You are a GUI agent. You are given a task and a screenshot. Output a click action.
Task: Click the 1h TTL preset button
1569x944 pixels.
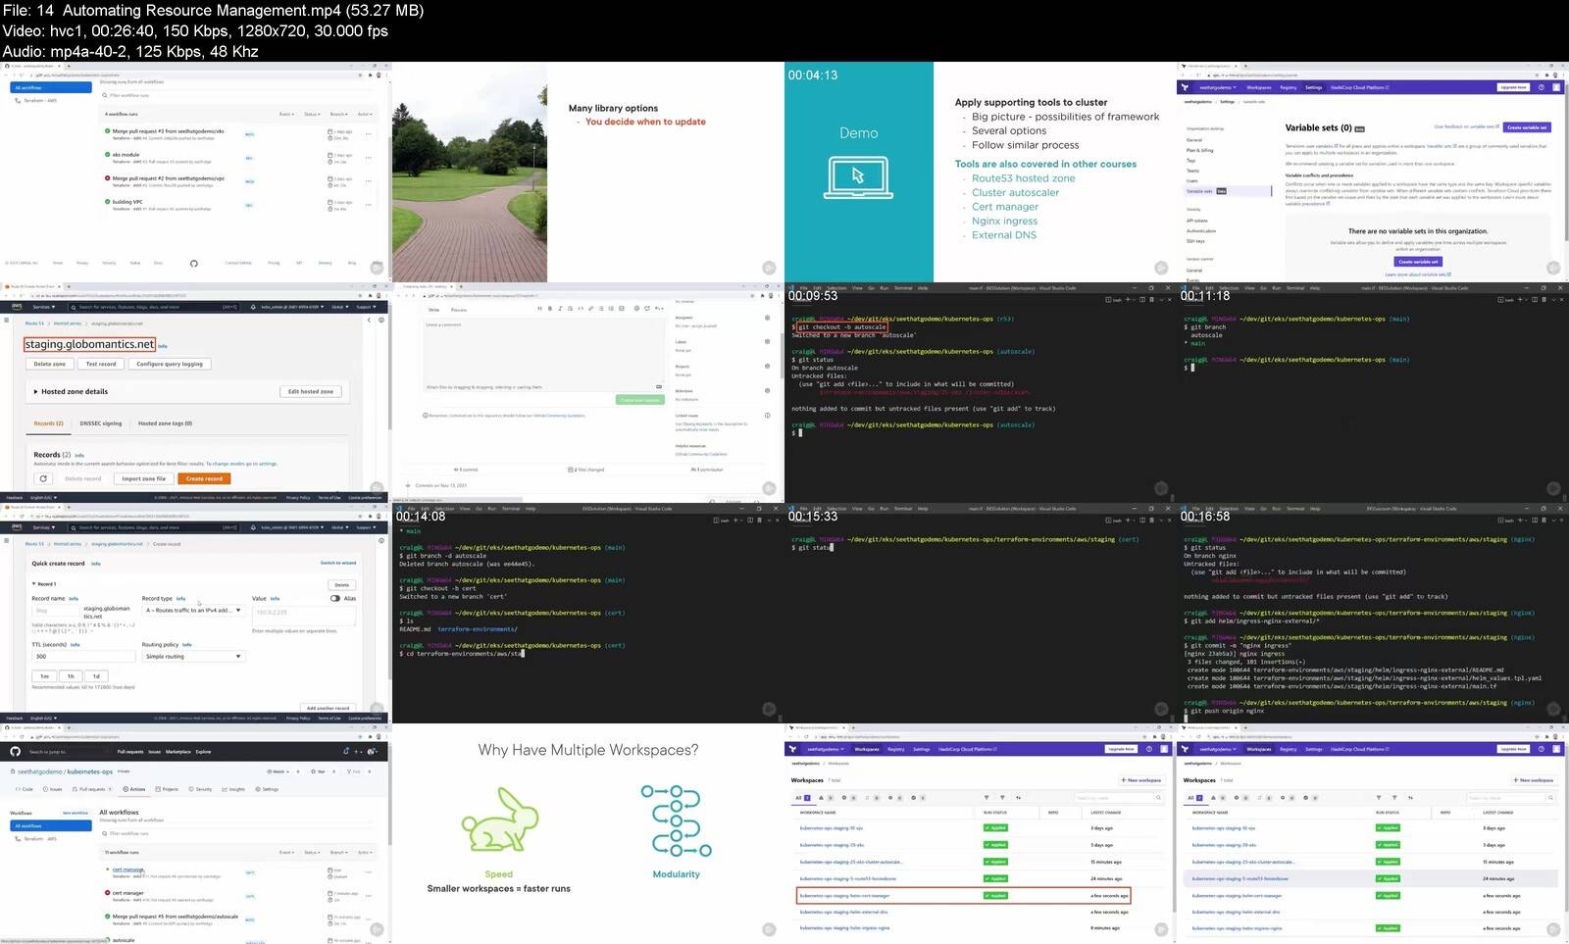click(x=71, y=676)
